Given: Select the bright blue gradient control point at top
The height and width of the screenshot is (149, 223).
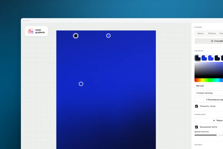Looking at the screenshot, I should point(108,36).
